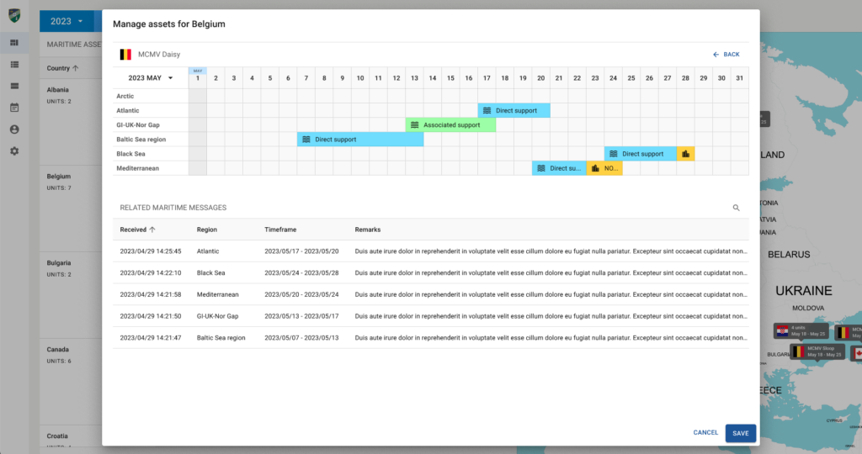Click the Belgium flag icon beside MCMV Daisy
Screen dimensions: 862x454
pyautogui.click(x=125, y=55)
